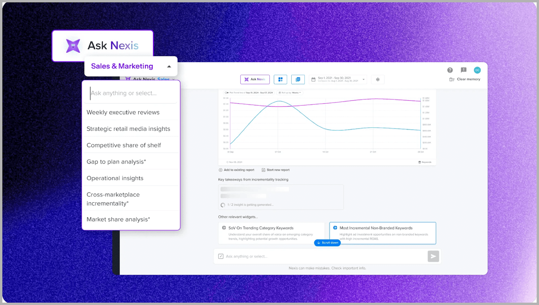Click the Keywords database icon under chart

419,162
